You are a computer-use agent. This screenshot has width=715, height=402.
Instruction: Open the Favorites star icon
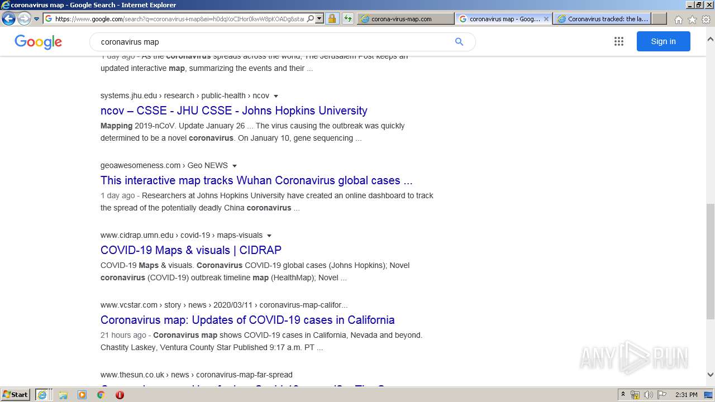[x=692, y=20]
